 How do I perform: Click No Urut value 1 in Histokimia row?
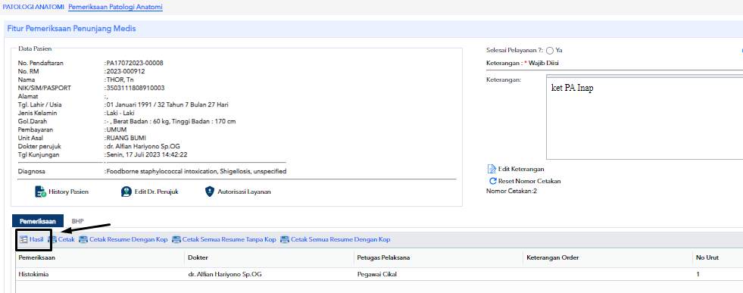point(698,274)
